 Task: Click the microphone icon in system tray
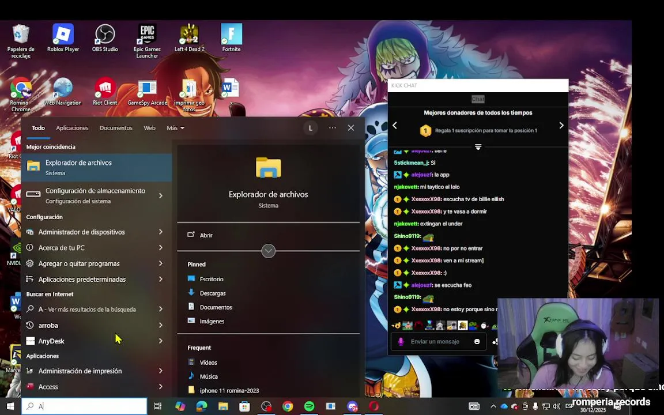535,406
